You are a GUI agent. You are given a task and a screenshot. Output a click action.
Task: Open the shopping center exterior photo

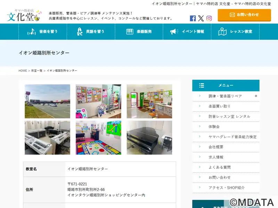point(47,101)
